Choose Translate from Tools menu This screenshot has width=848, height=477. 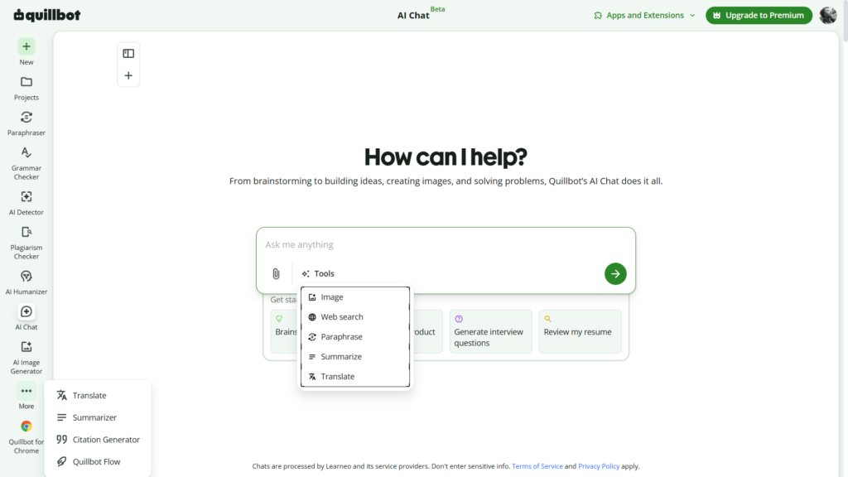[x=355, y=377]
